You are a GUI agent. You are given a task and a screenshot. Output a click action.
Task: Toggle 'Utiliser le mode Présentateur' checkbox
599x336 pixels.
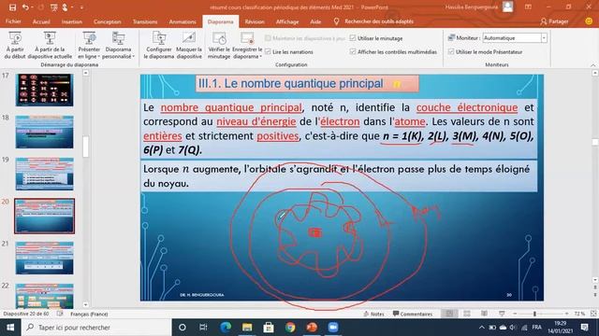pos(451,51)
